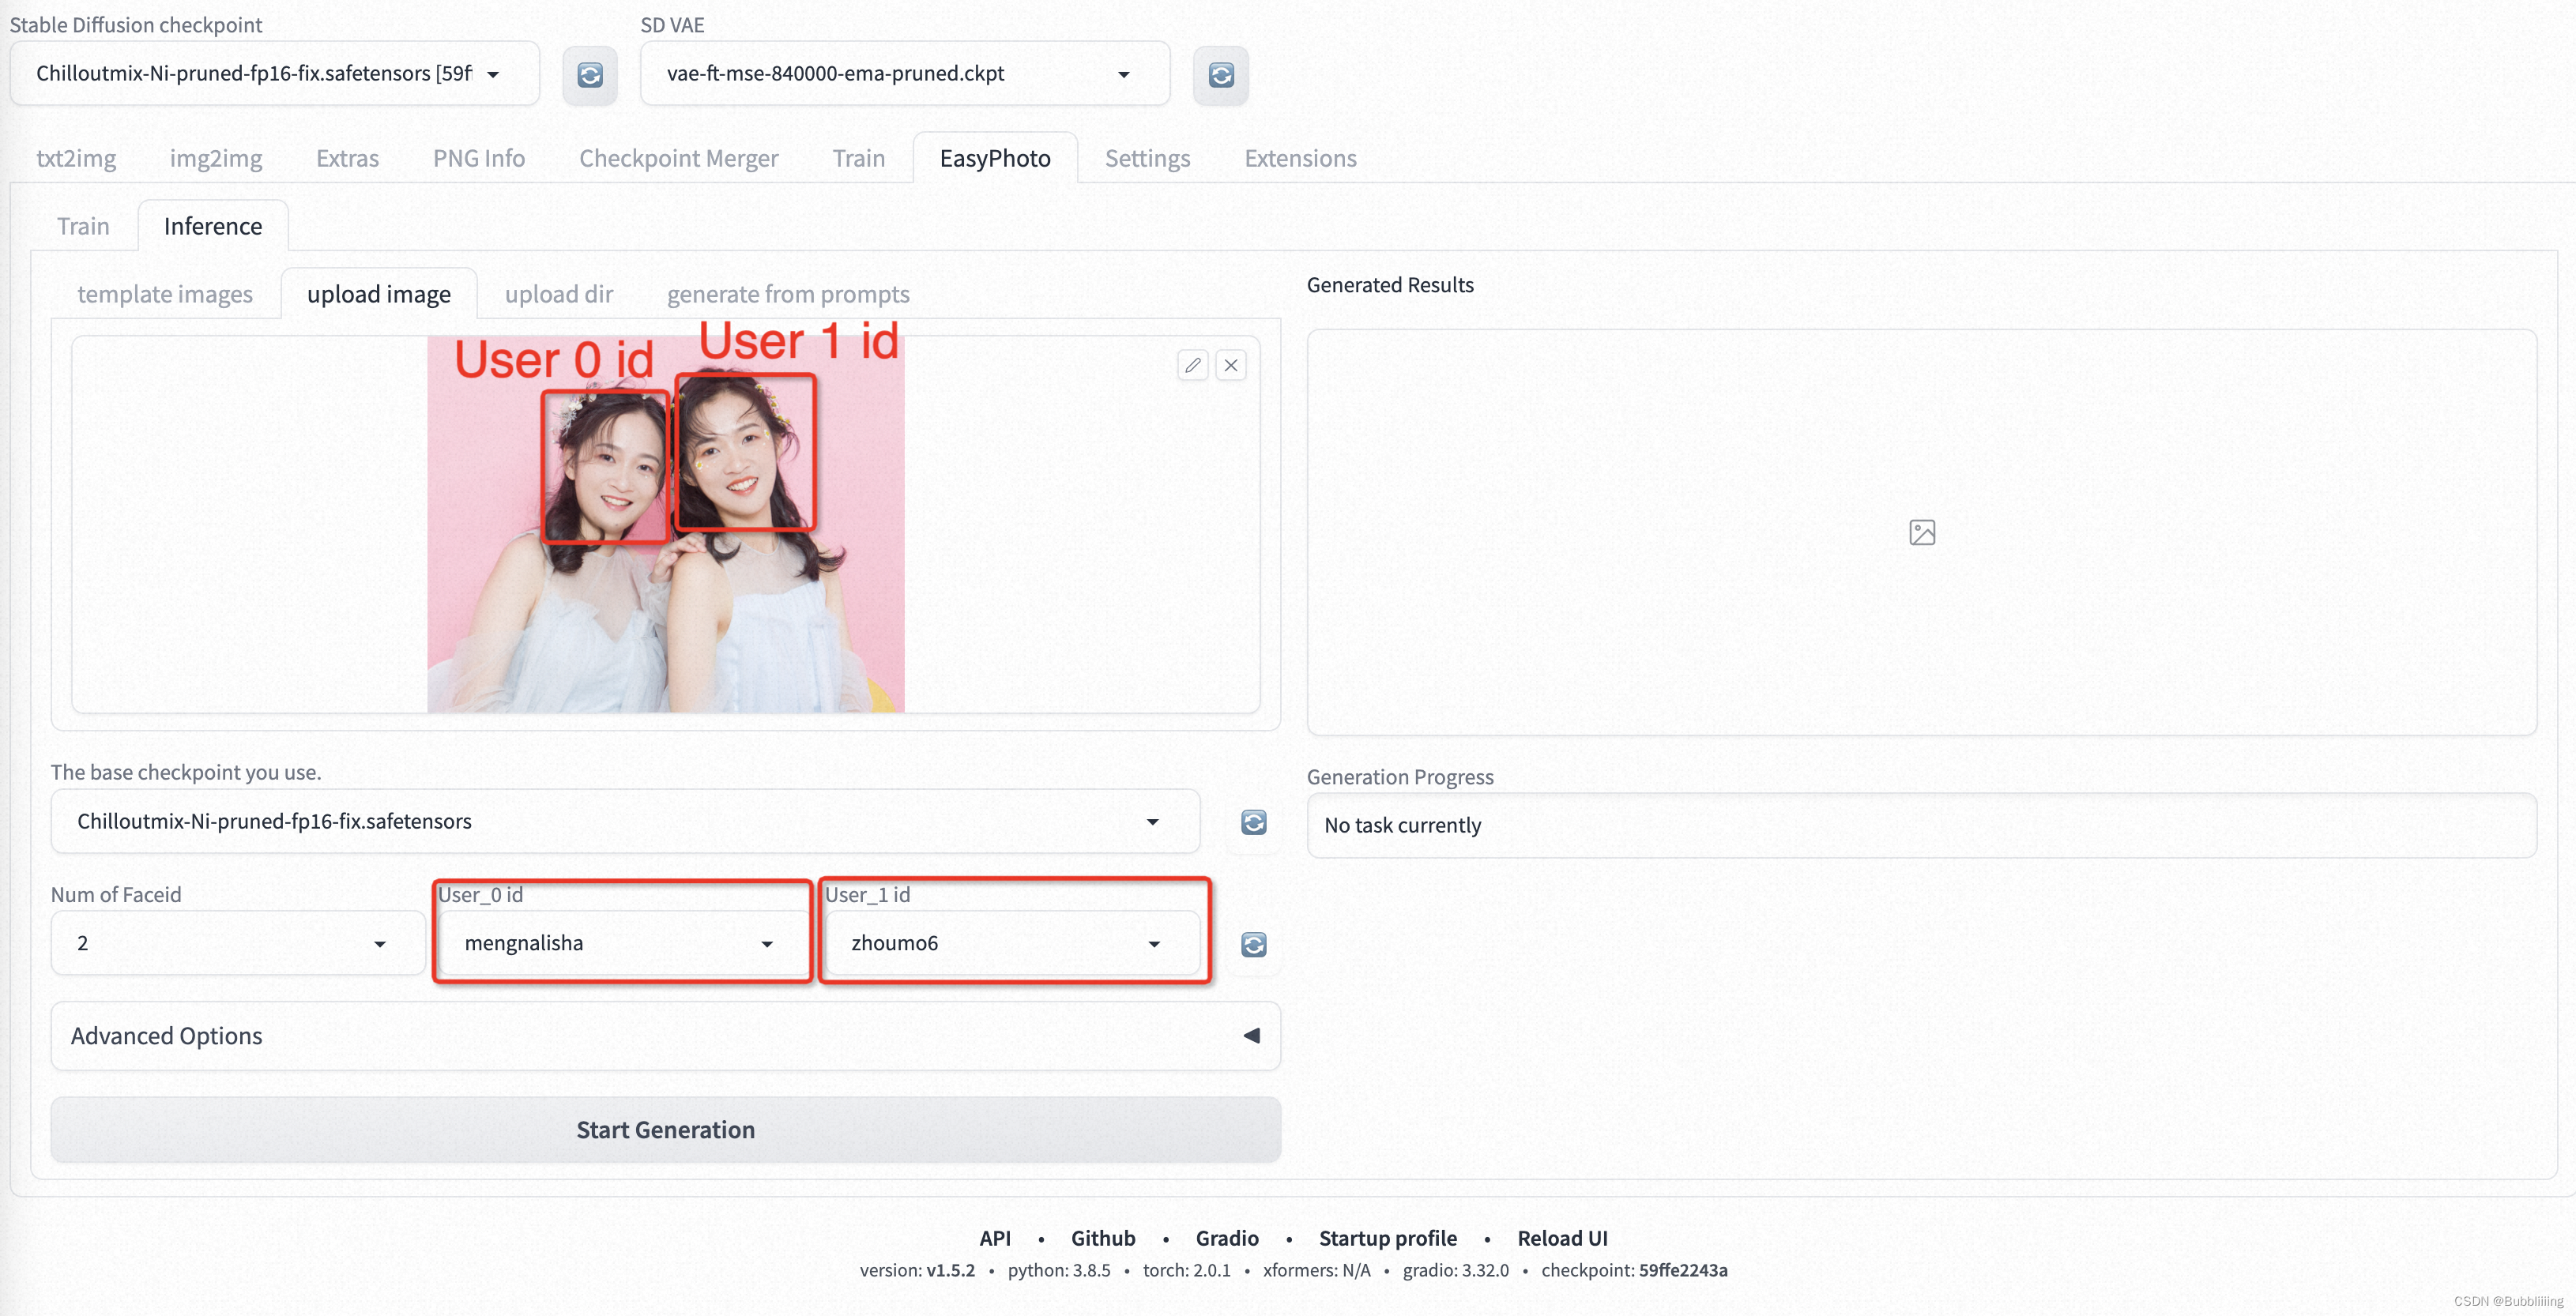Switch to the template images tab
Screen dimensions: 2576x1316
coord(166,292)
